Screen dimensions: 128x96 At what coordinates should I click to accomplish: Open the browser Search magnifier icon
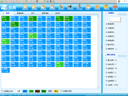pyautogui.click(x=20, y=2)
